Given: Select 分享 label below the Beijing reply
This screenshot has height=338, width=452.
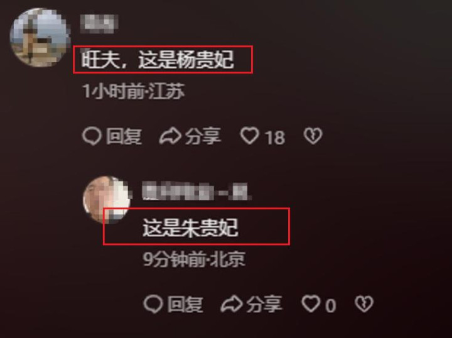Looking at the screenshot, I should coord(264,305).
